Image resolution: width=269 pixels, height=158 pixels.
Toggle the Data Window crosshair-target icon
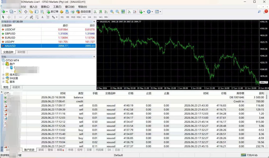[26, 12]
